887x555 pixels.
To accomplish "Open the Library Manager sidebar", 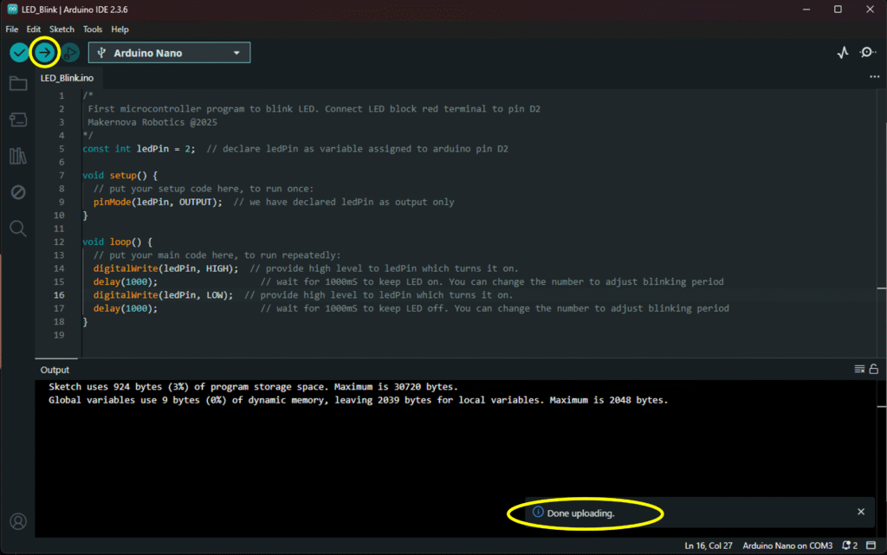I will point(17,156).
